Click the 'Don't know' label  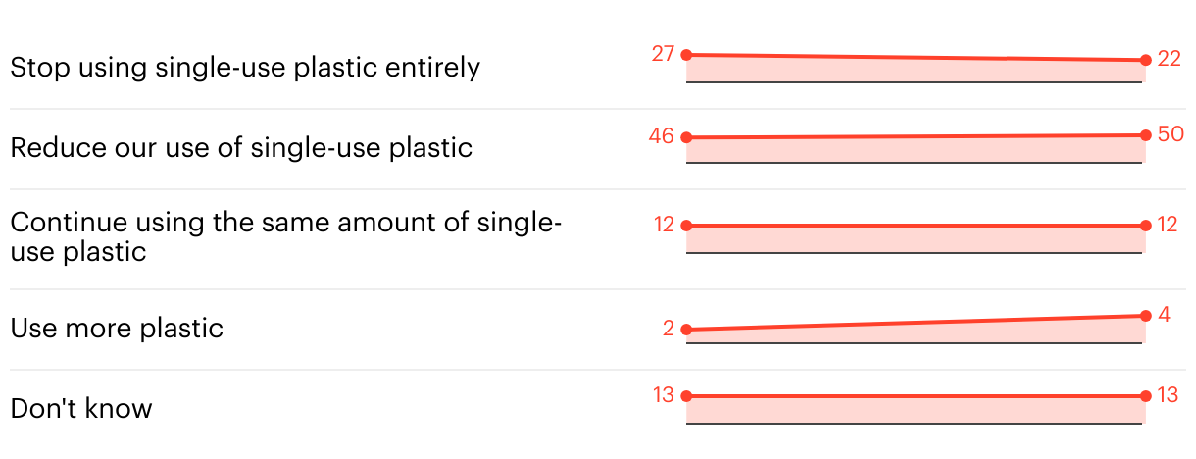tap(81, 408)
